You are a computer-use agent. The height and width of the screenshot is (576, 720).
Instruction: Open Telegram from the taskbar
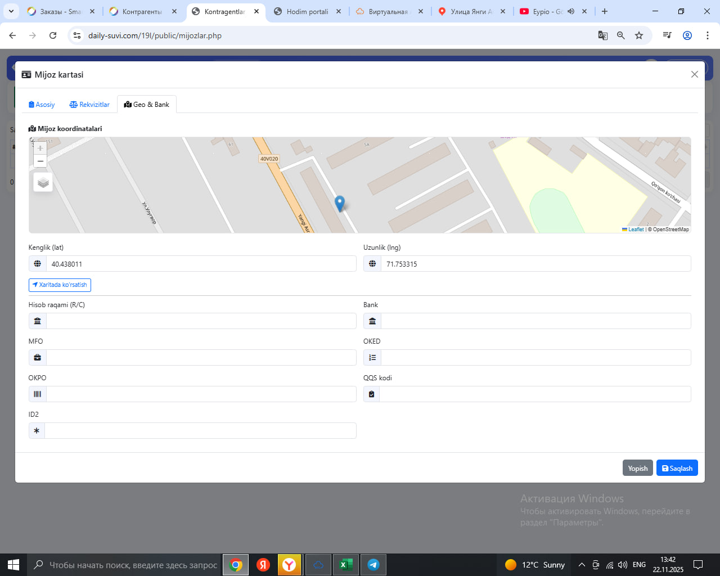point(373,565)
